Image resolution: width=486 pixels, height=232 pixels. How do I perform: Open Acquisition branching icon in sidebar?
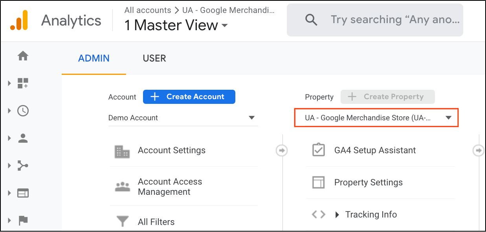(23, 165)
